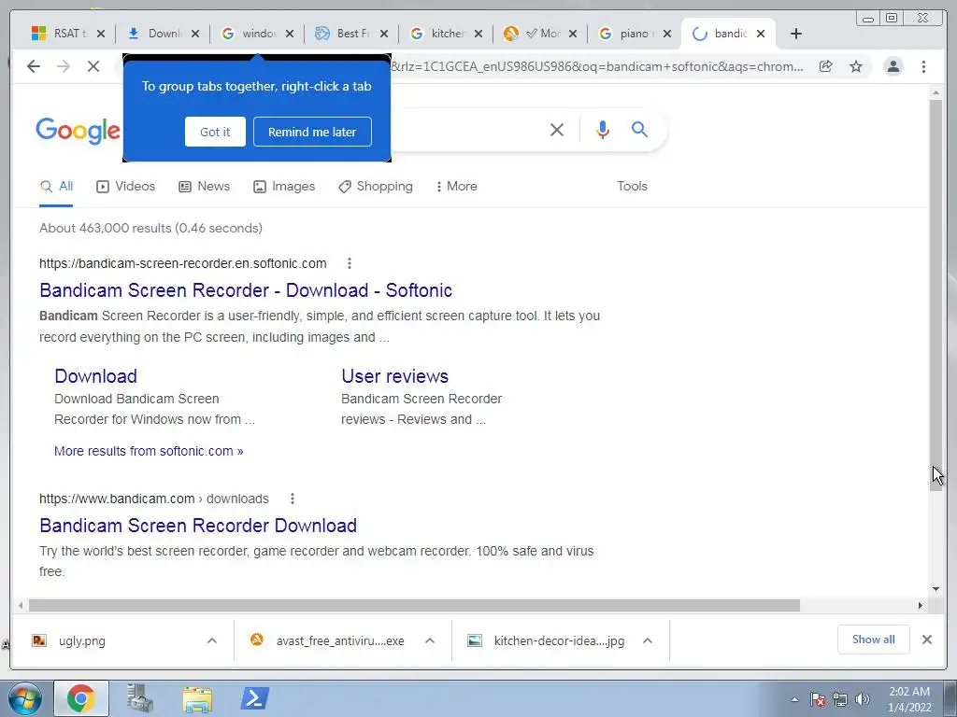
Task: Select the News search filter
Action: 205,187
